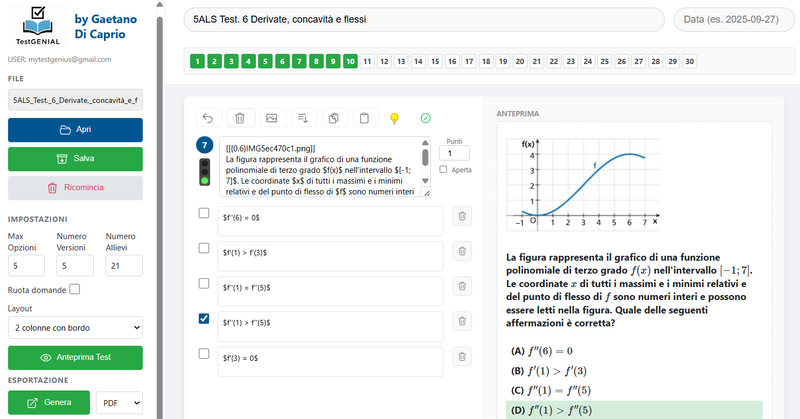Click the green Genera button
Screen dimensions: 800x419
(x=48, y=402)
